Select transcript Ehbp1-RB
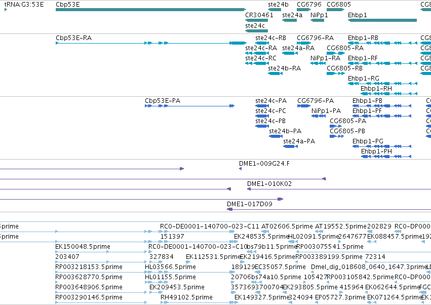Screen dimensions: 431x305 [x=382, y=43]
